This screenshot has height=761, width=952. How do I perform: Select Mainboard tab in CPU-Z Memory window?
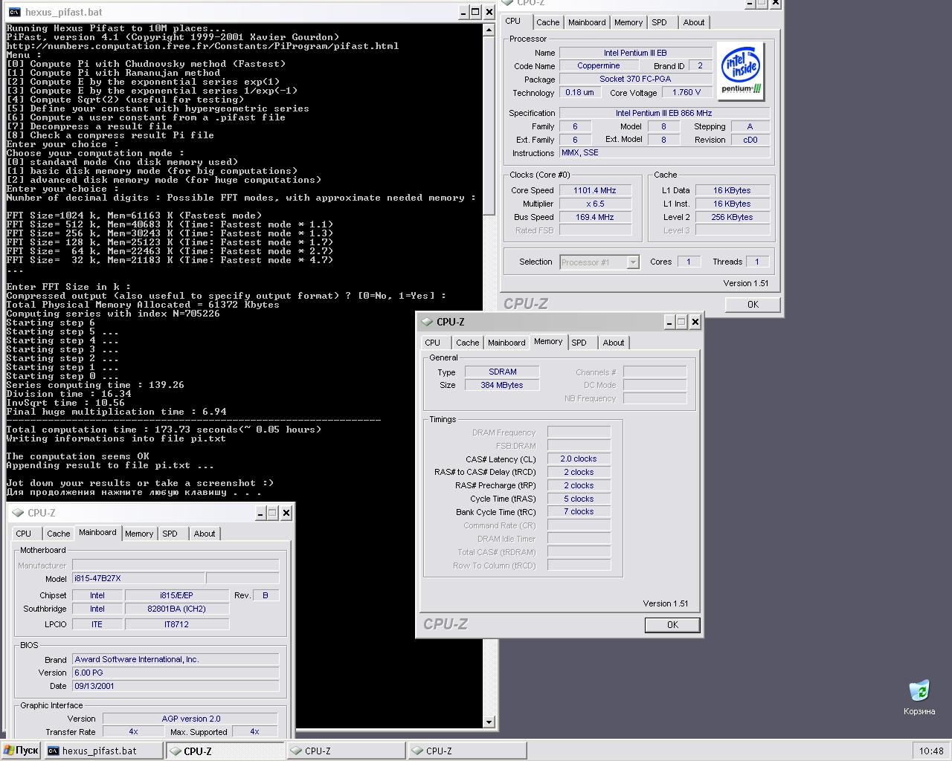[506, 343]
